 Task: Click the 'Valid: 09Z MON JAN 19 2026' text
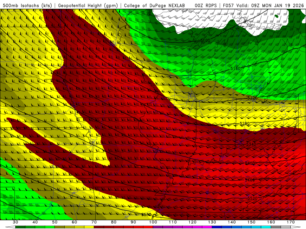270,6
